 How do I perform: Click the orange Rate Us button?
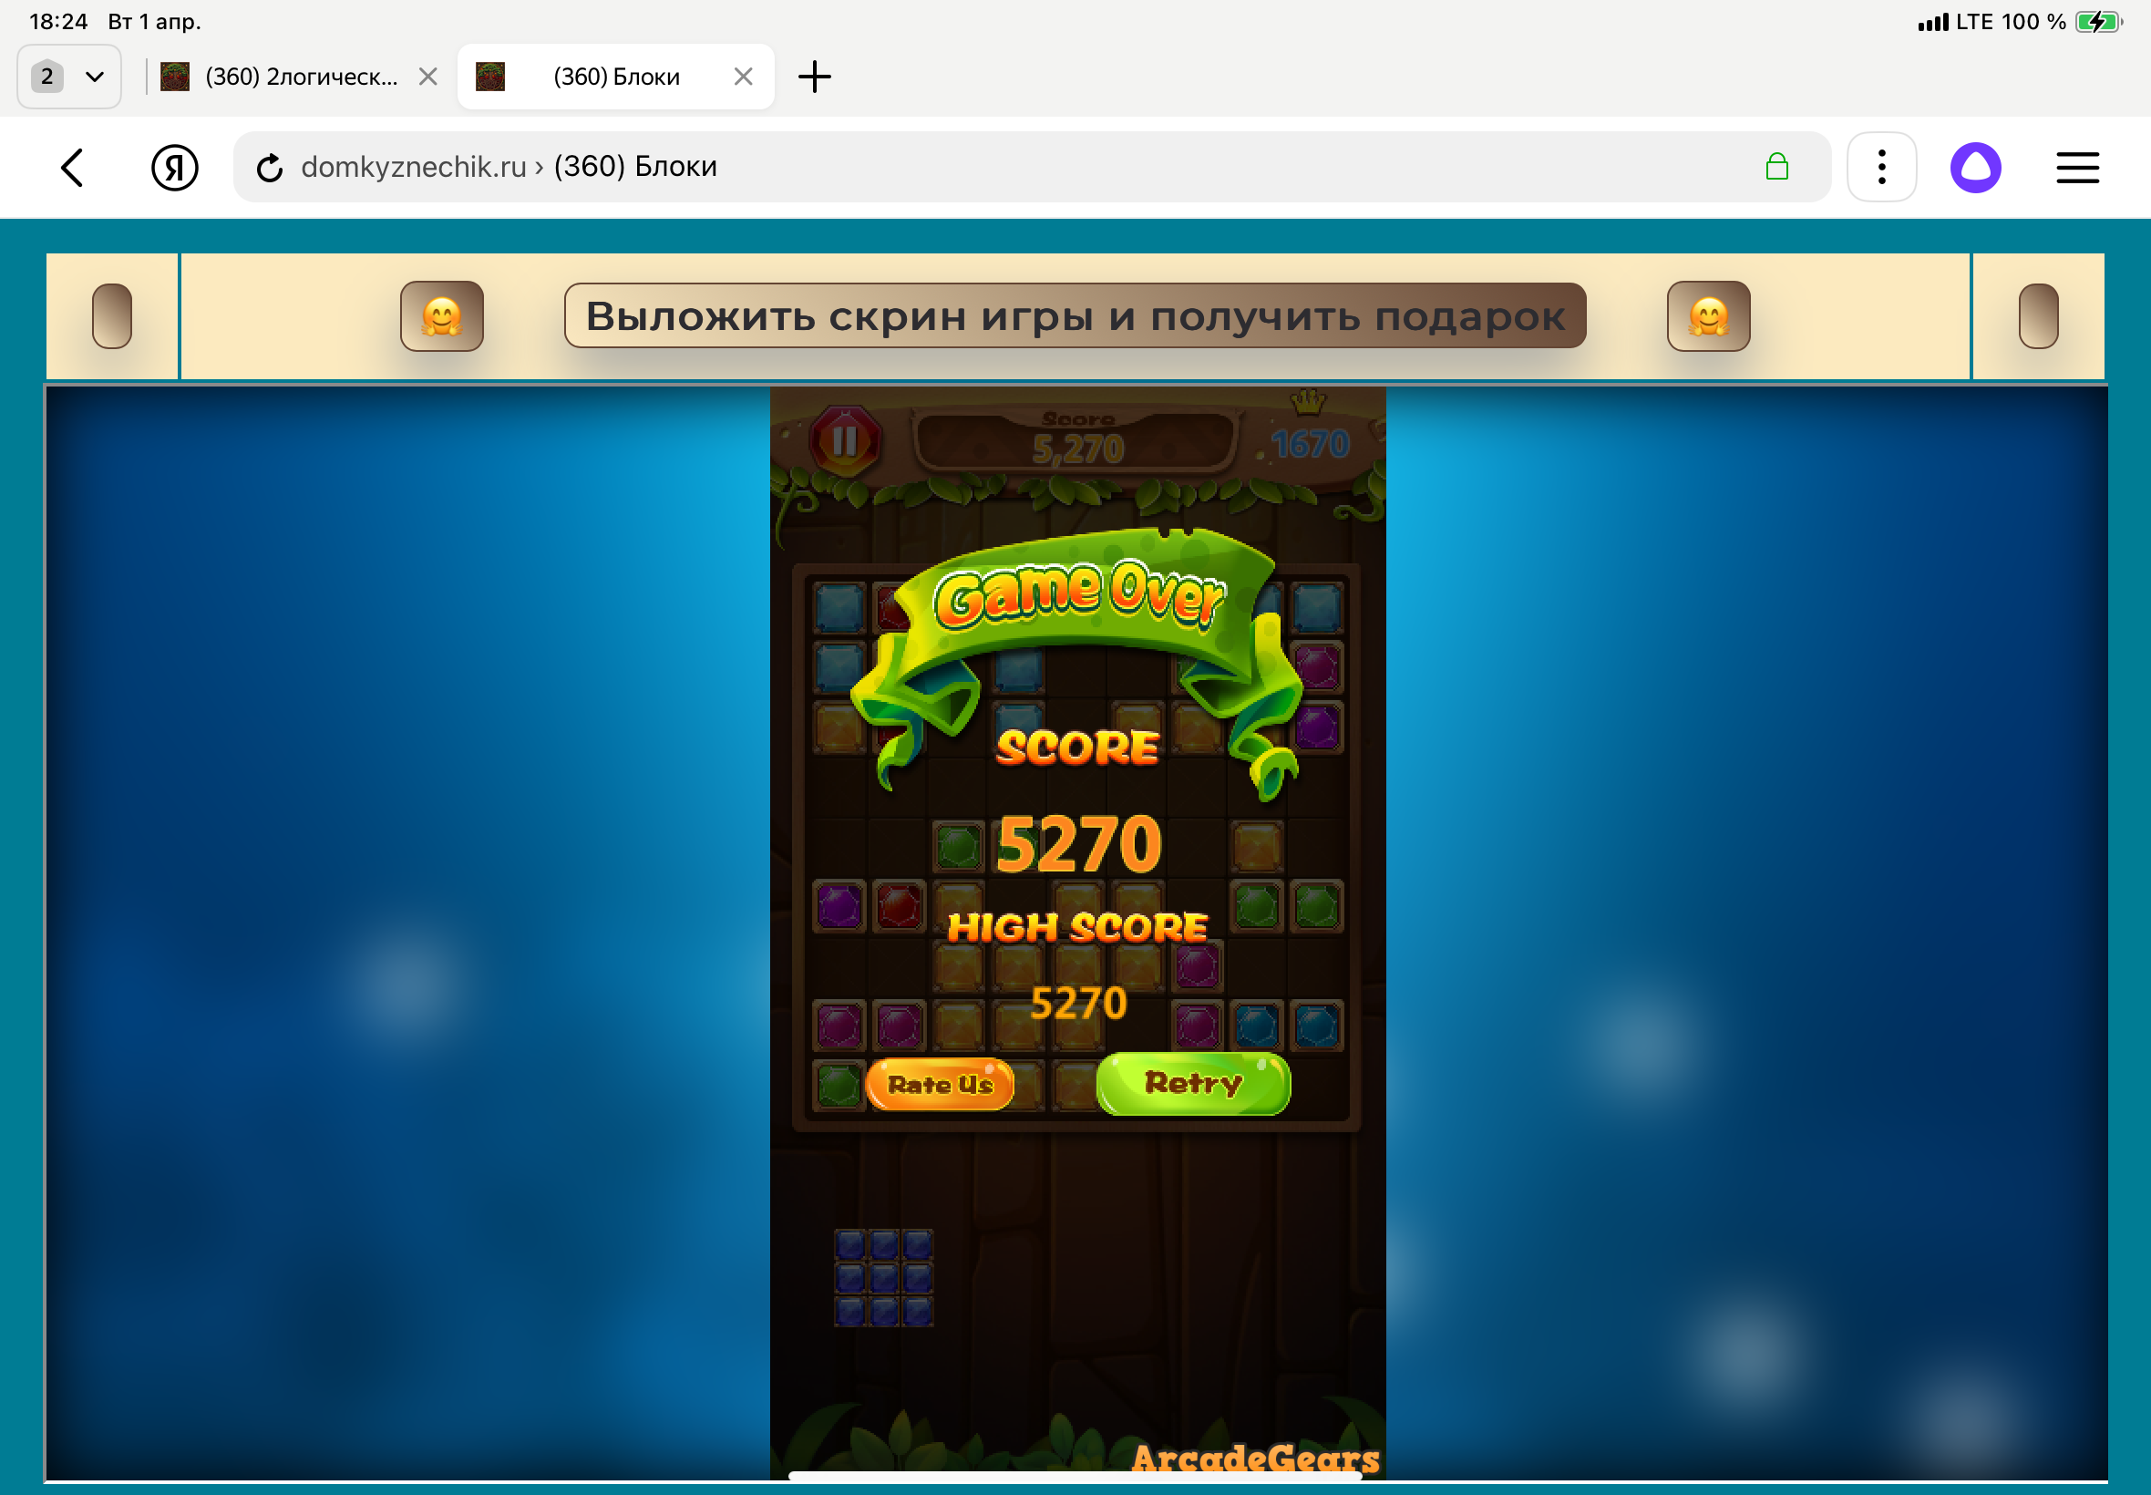941,1085
